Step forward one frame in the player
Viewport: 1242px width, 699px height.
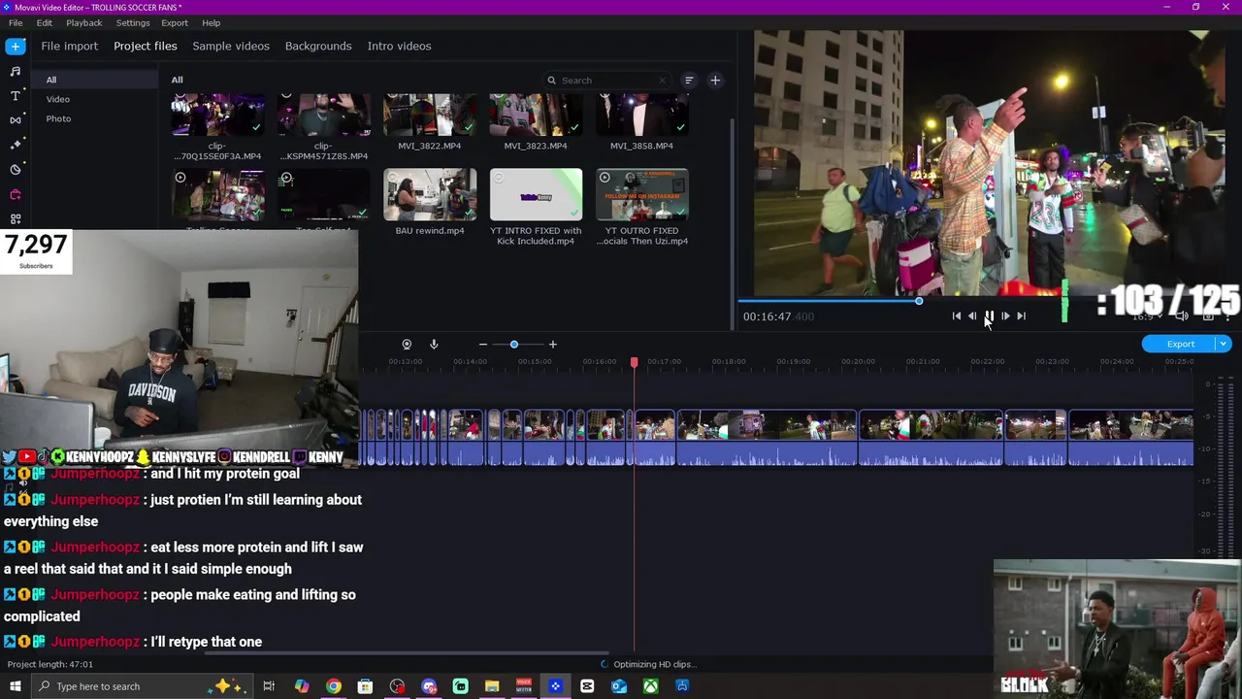pos(1005,316)
